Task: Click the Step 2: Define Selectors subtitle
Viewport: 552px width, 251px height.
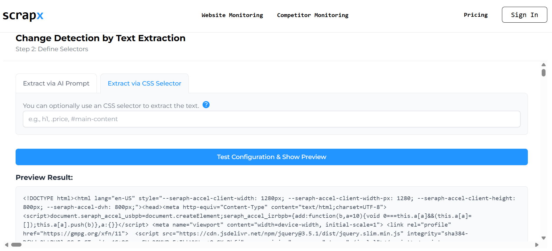Action: pyautogui.click(x=52, y=49)
